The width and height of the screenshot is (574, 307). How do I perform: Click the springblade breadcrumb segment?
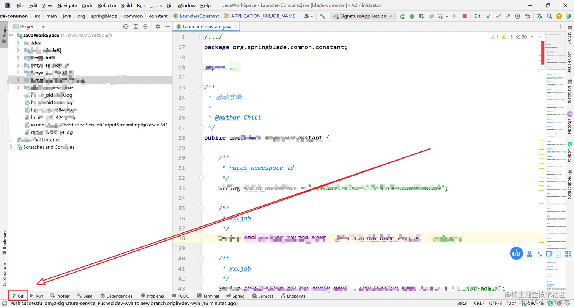(104, 16)
